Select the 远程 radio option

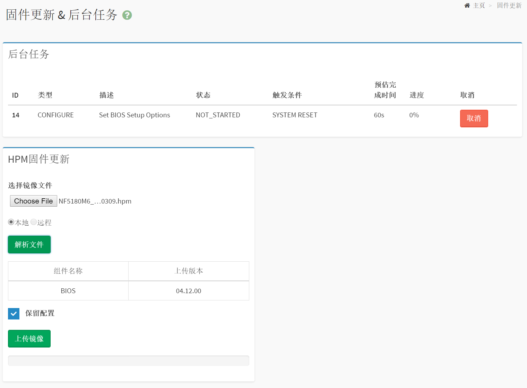pos(34,222)
